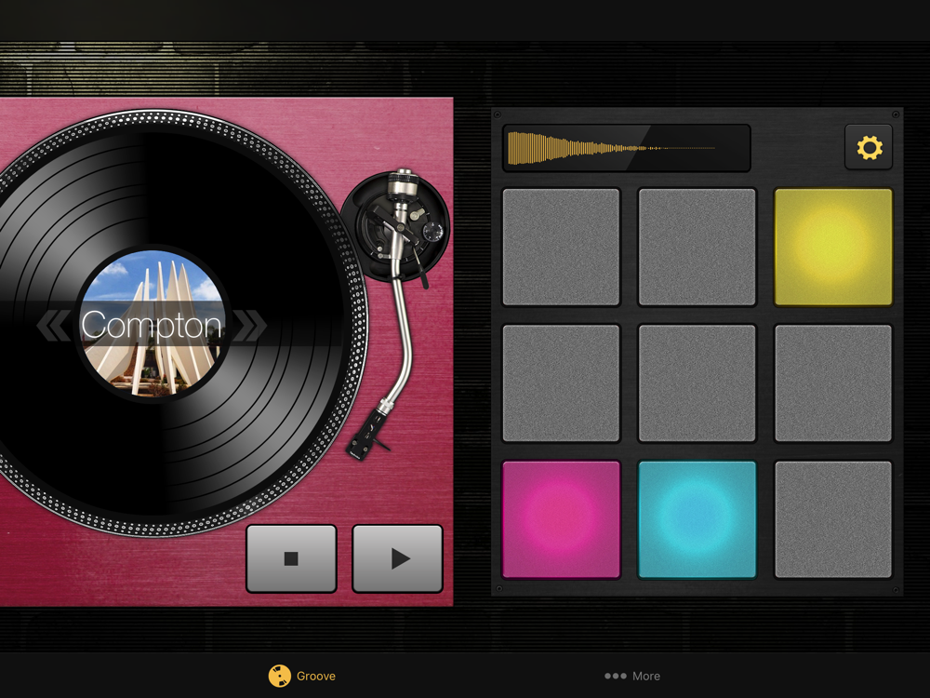The image size is (930, 698).
Task: Tap the pink glowing drum pad
Action: point(561,519)
